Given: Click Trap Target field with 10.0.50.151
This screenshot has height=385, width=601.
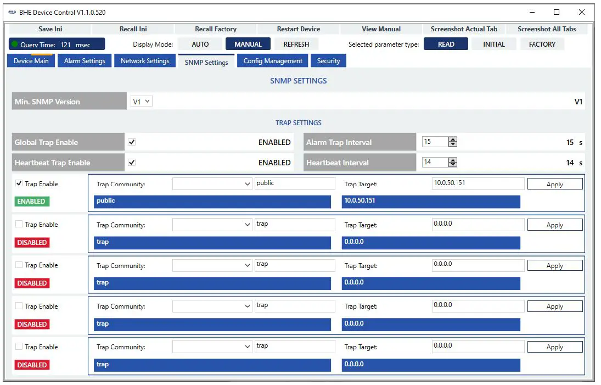Looking at the screenshot, I should (x=478, y=183).
